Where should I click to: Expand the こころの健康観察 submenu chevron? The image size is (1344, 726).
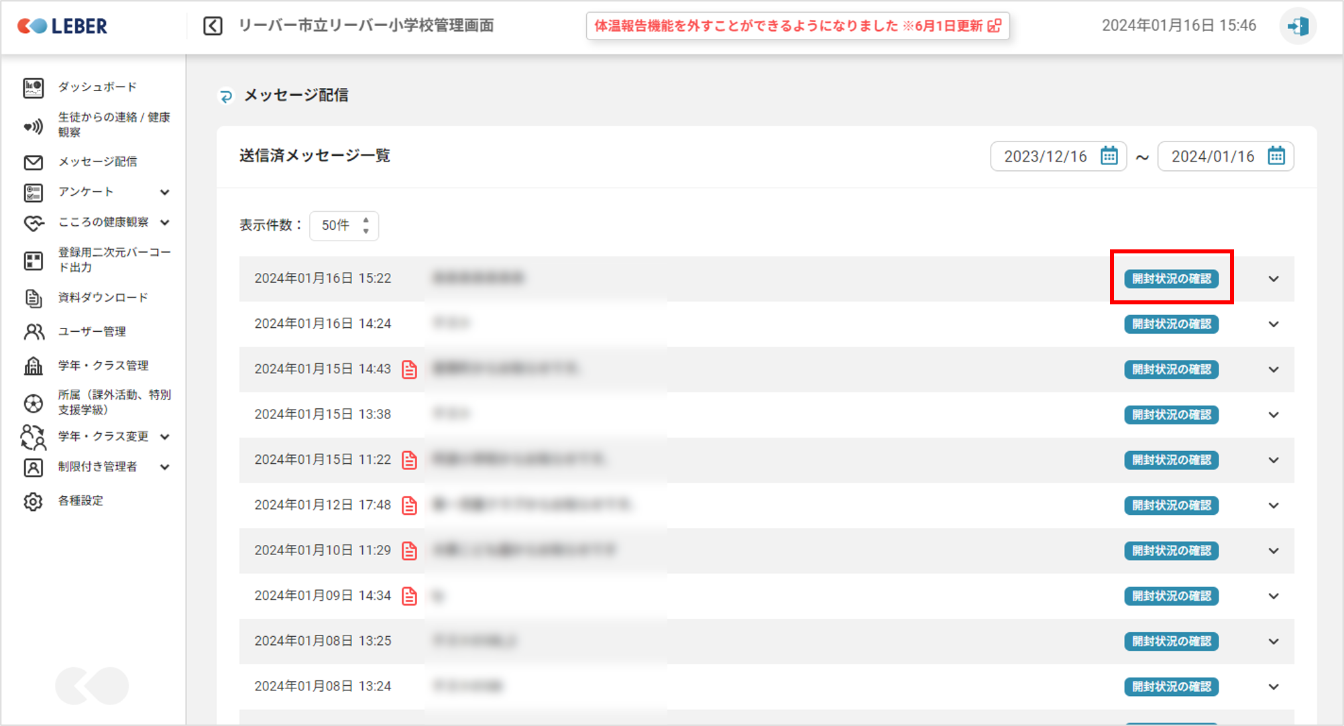pos(165,223)
